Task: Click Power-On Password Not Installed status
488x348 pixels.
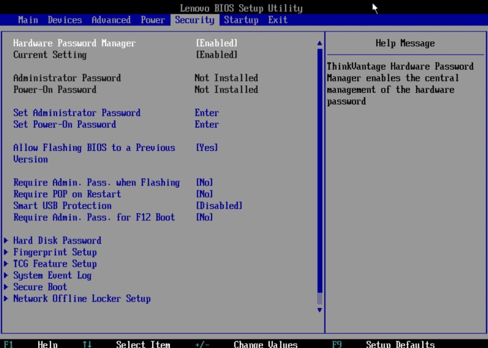Action: click(226, 90)
